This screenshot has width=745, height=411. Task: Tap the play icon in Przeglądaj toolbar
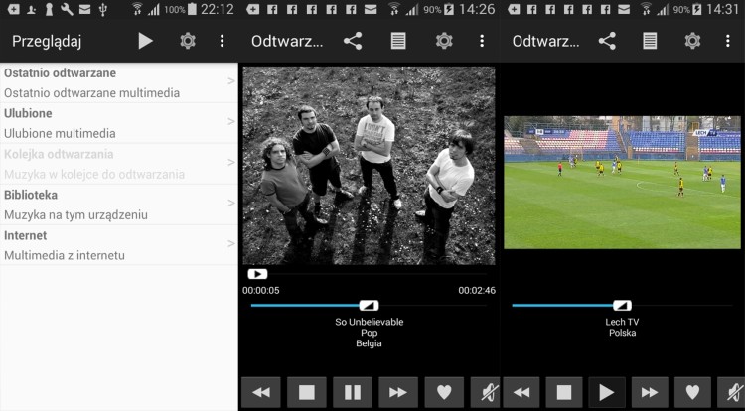146,41
